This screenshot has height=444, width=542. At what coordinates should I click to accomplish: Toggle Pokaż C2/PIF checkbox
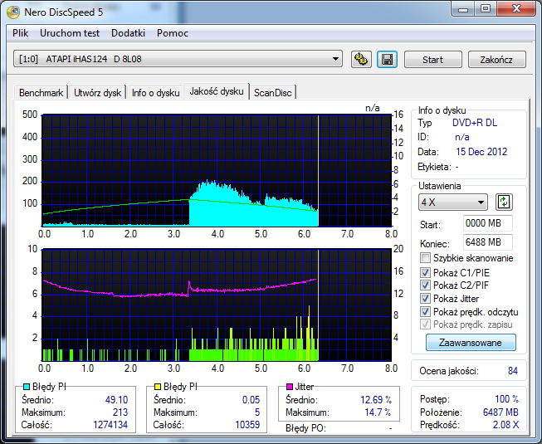[x=425, y=285]
